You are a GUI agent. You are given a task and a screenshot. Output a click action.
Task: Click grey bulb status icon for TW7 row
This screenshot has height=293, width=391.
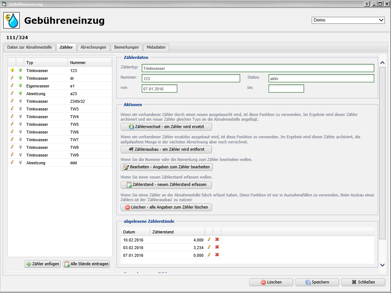pos(20,139)
